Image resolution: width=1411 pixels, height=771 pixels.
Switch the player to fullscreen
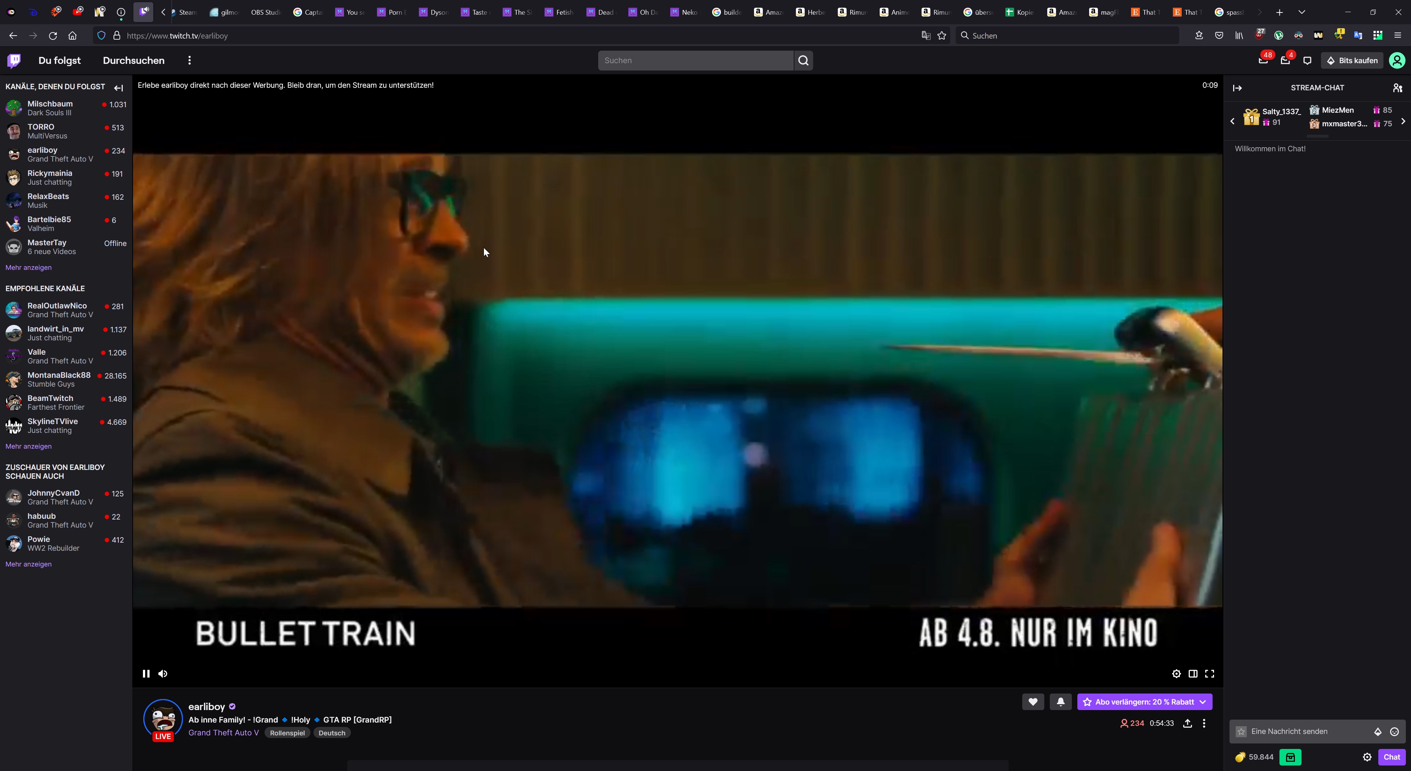(x=1209, y=674)
